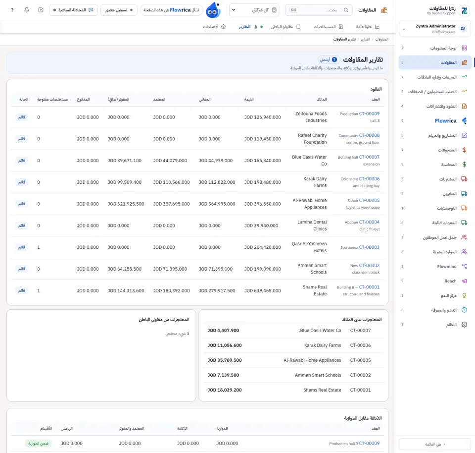The width and height of the screenshot is (475, 453).
Task: Open المصروفات in the sidebar
Action: 435,150
